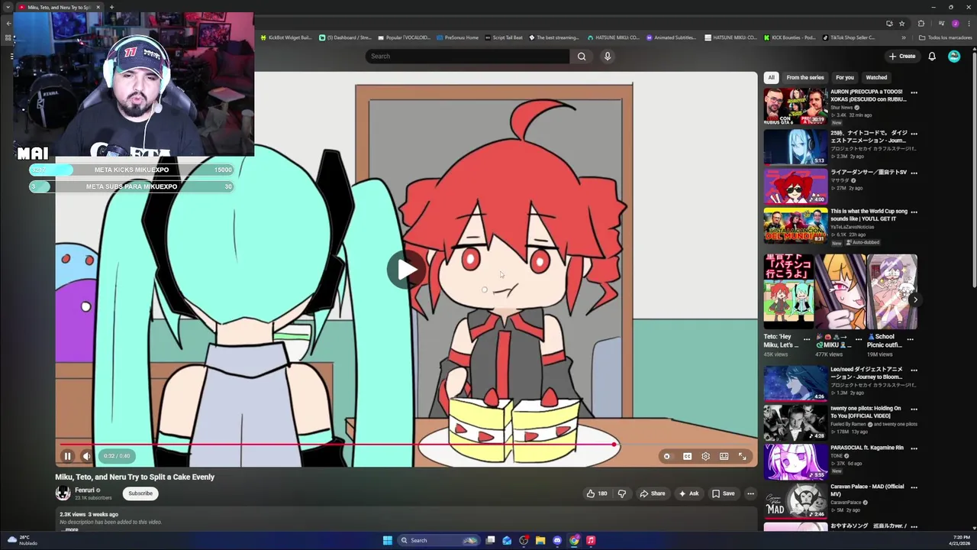
Task: Open Caravan Palace MAD thumbnail
Action: [795, 500]
